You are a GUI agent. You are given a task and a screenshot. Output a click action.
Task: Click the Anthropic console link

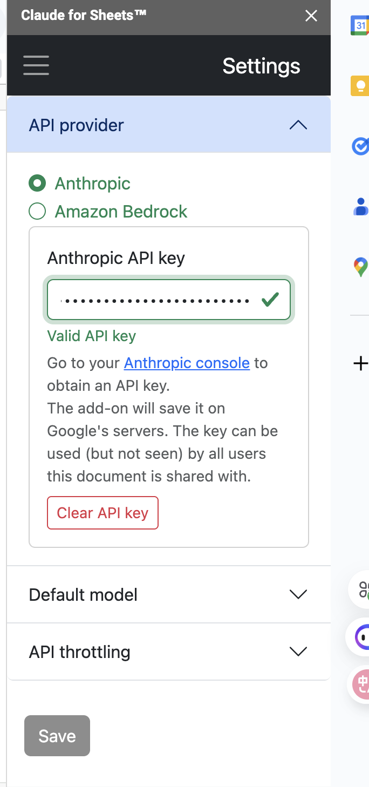187,363
